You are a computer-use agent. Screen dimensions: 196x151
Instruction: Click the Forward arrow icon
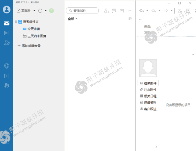166,11
